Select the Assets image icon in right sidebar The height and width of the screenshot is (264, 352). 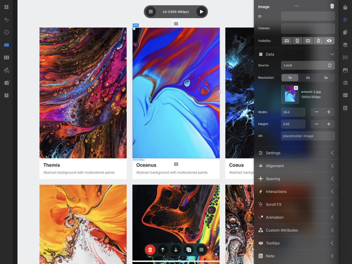[345, 70]
